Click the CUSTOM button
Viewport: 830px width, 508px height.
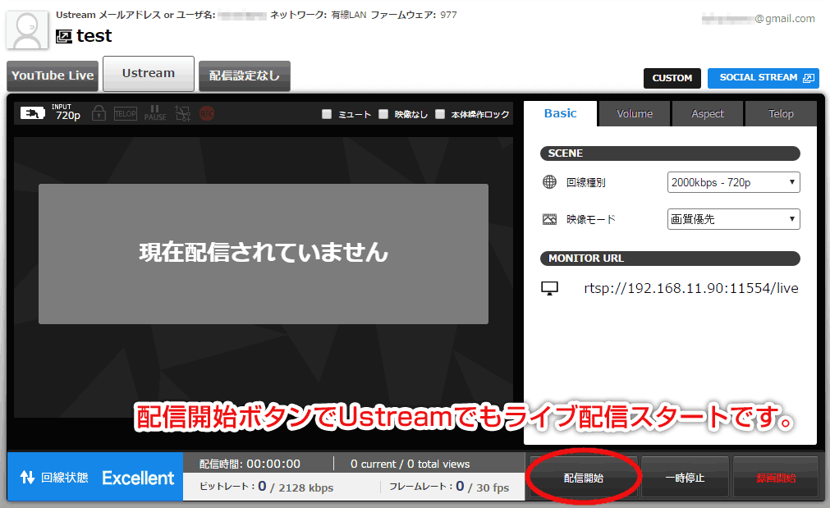pyautogui.click(x=672, y=78)
